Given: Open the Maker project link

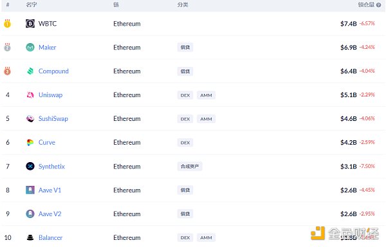Looking at the screenshot, I should tap(47, 47).
